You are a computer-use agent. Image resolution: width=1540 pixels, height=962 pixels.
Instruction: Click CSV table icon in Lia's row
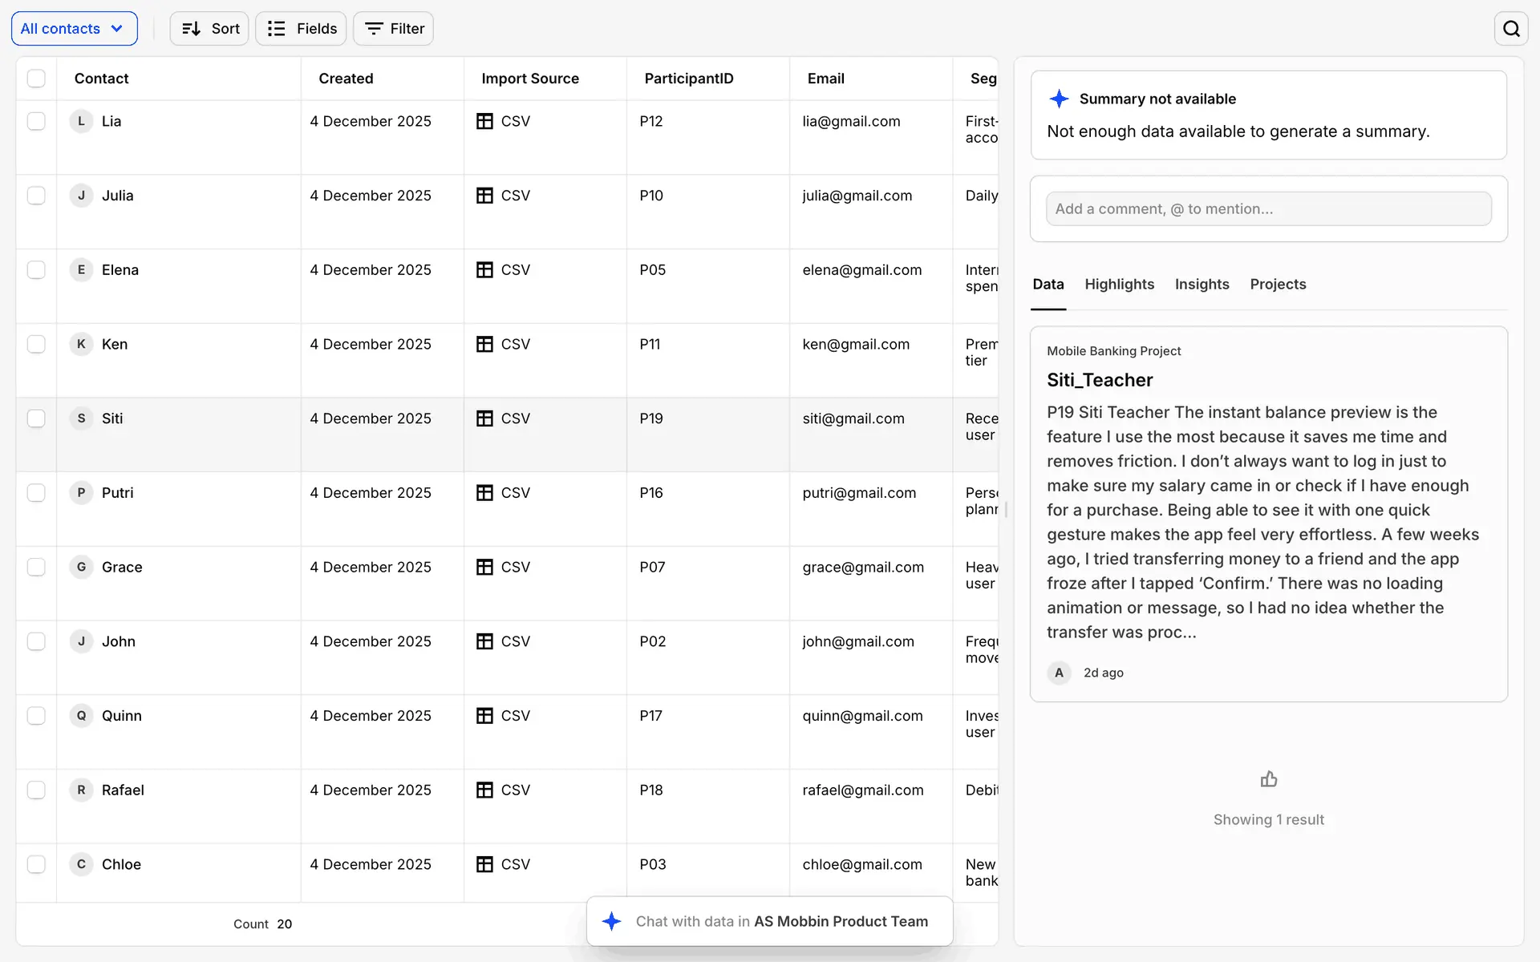click(484, 121)
